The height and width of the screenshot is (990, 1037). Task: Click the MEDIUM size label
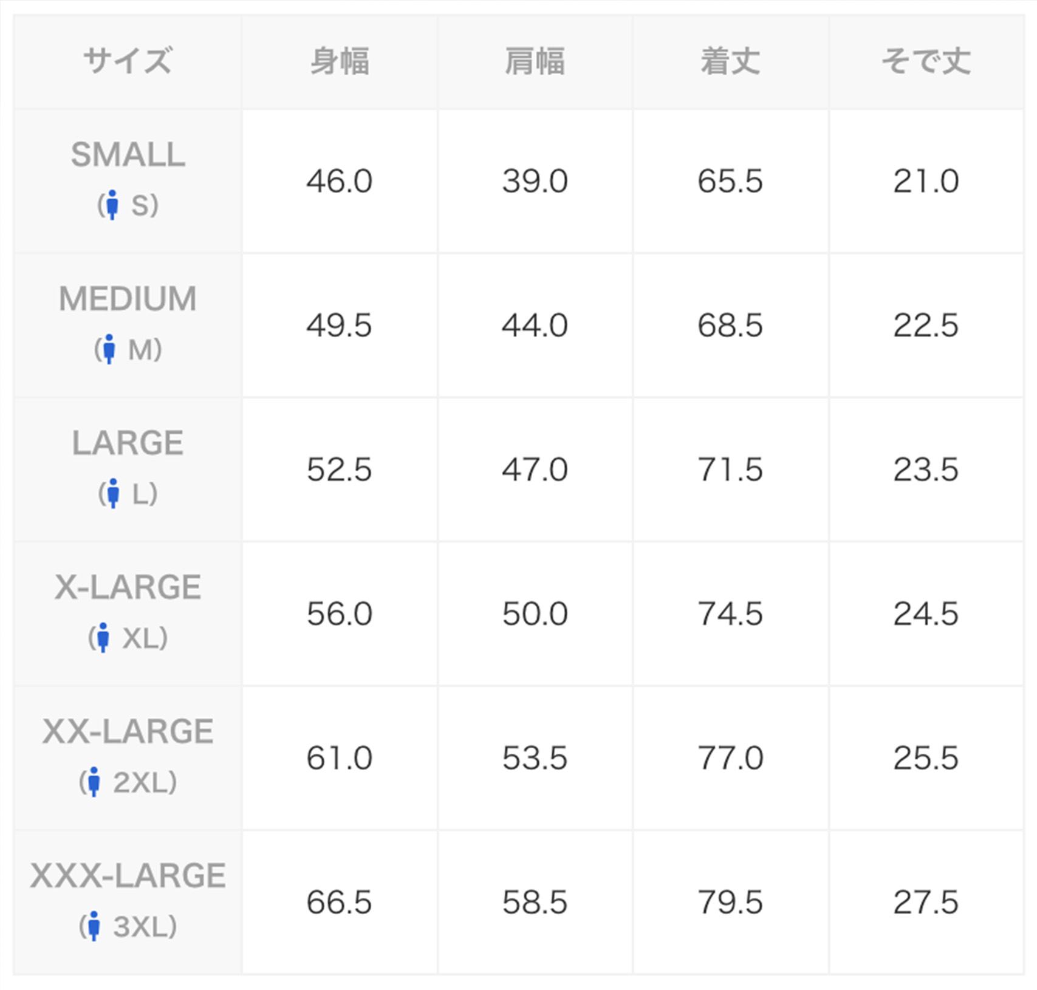128,299
